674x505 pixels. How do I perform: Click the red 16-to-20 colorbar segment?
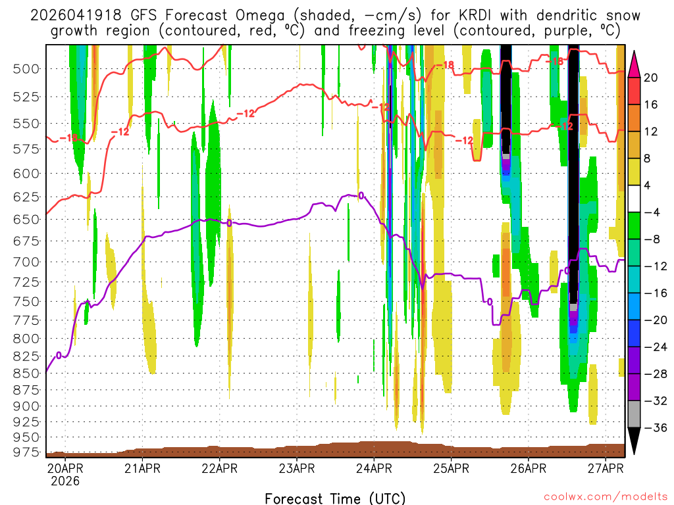(634, 91)
